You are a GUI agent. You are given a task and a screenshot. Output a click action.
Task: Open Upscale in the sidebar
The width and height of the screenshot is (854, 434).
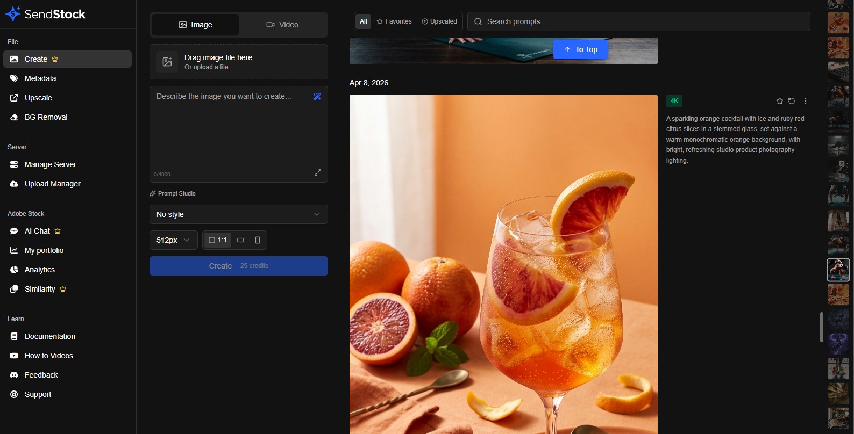tap(67, 98)
